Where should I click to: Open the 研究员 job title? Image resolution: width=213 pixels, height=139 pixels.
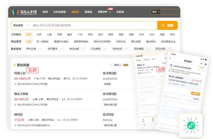click(x=18, y=114)
